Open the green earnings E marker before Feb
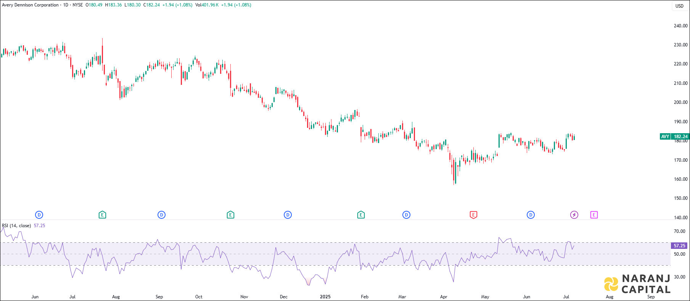 point(361,215)
